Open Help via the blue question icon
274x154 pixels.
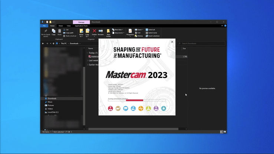click(x=225, y=26)
